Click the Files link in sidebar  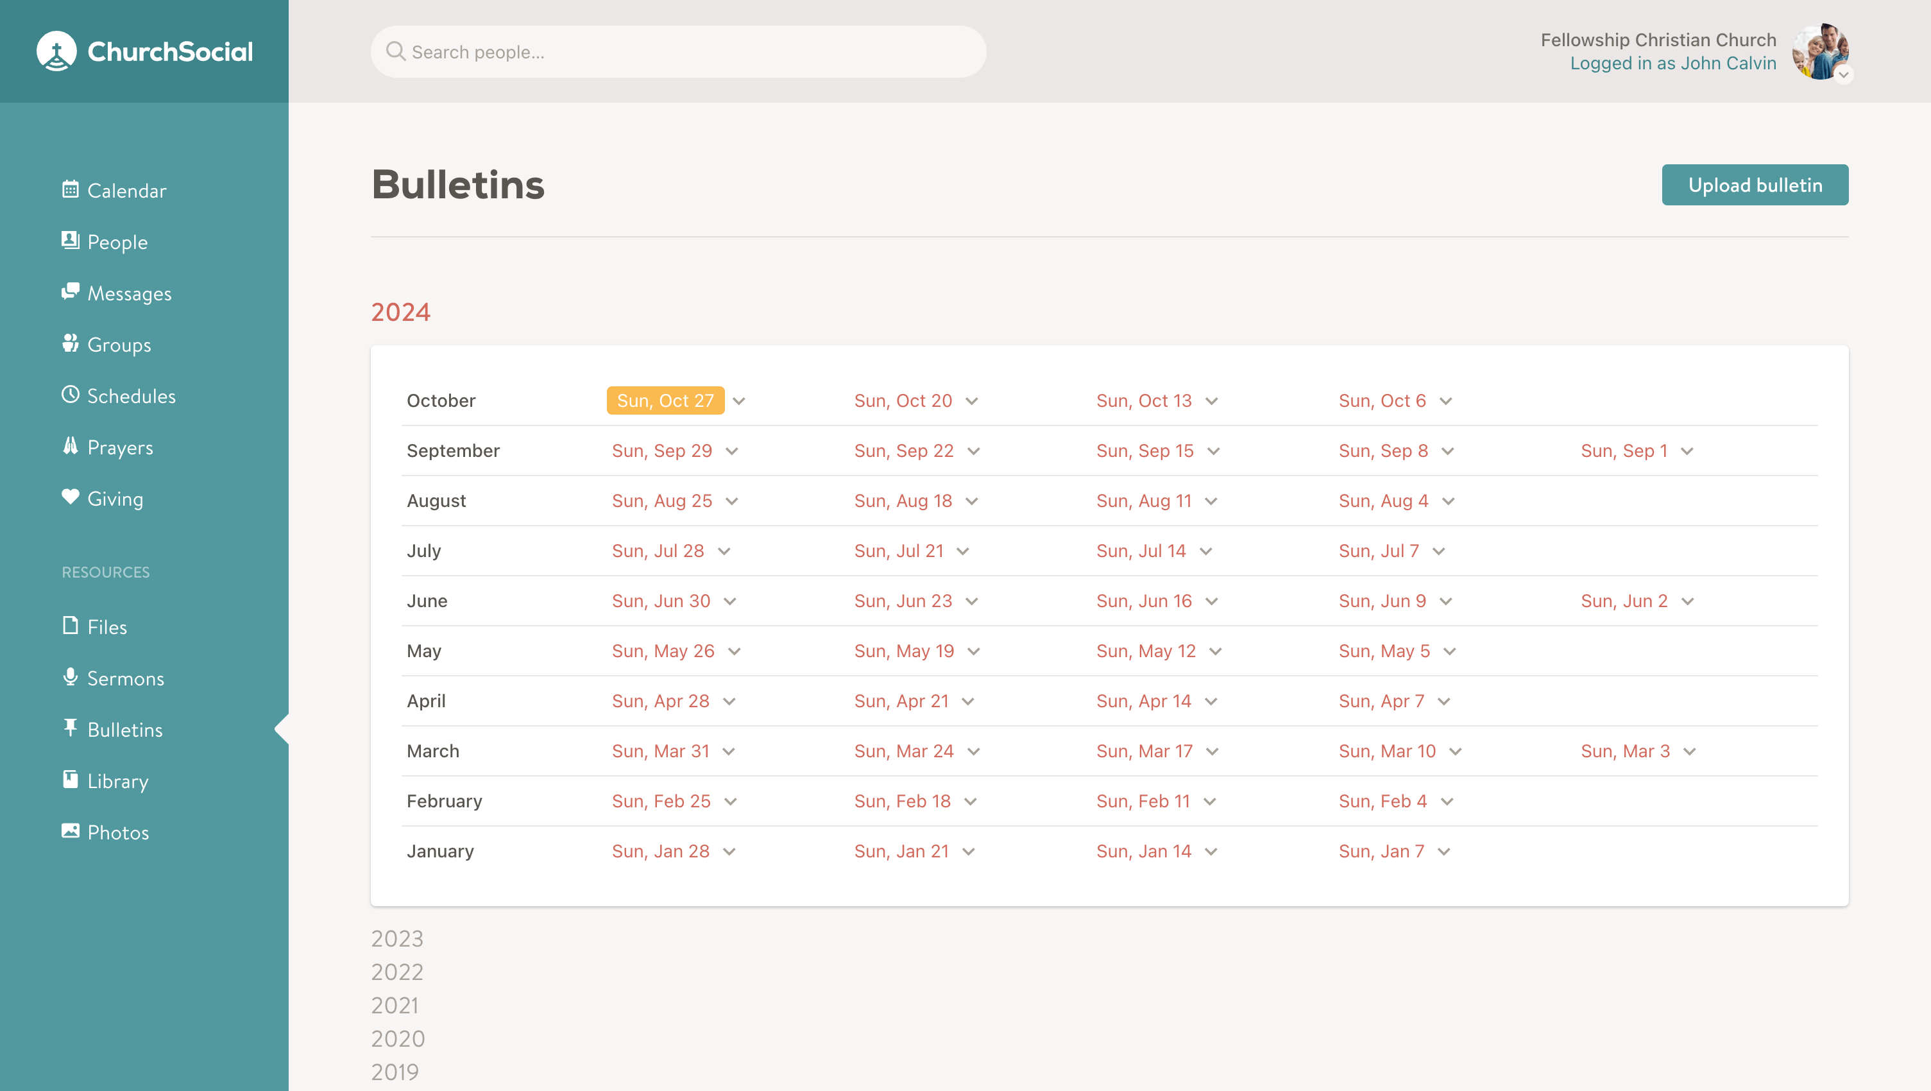(106, 626)
